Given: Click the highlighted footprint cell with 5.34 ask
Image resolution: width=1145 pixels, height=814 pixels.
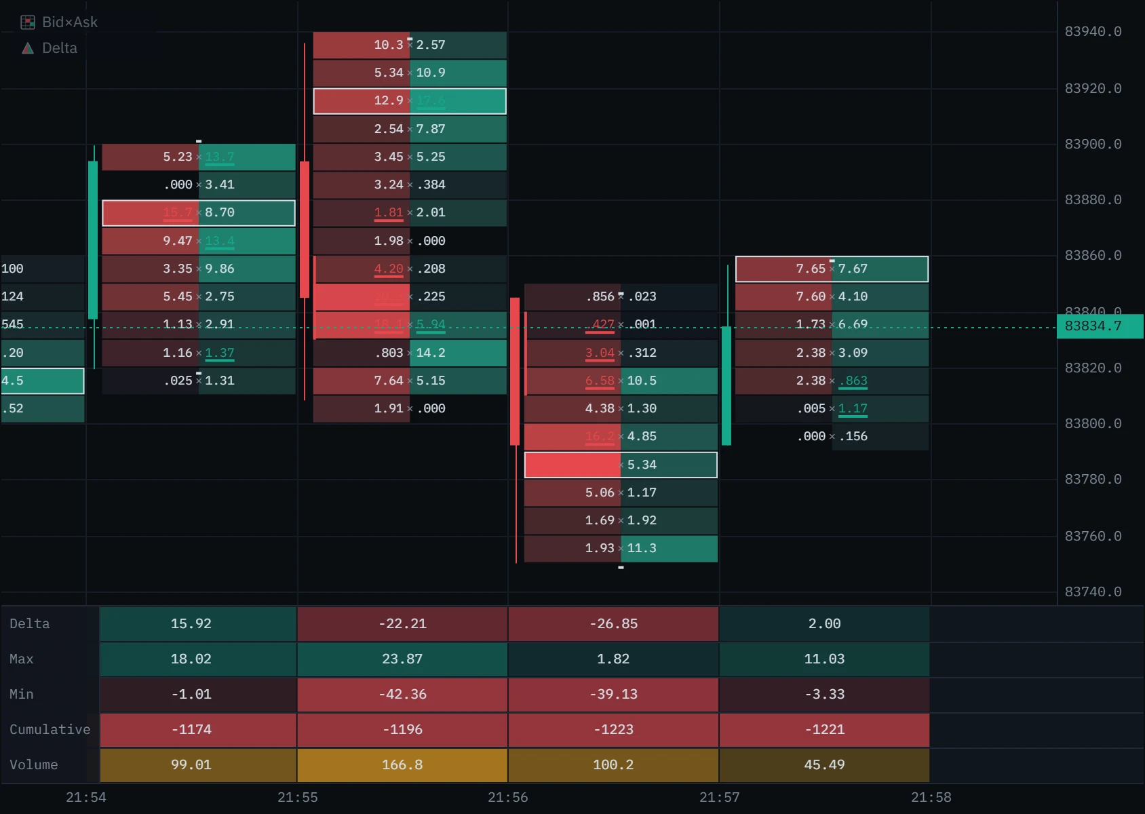Looking at the screenshot, I should click(621, 465).
